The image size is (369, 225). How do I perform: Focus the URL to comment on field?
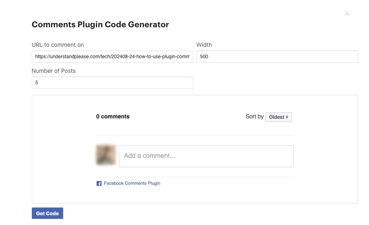pos(113,57)
